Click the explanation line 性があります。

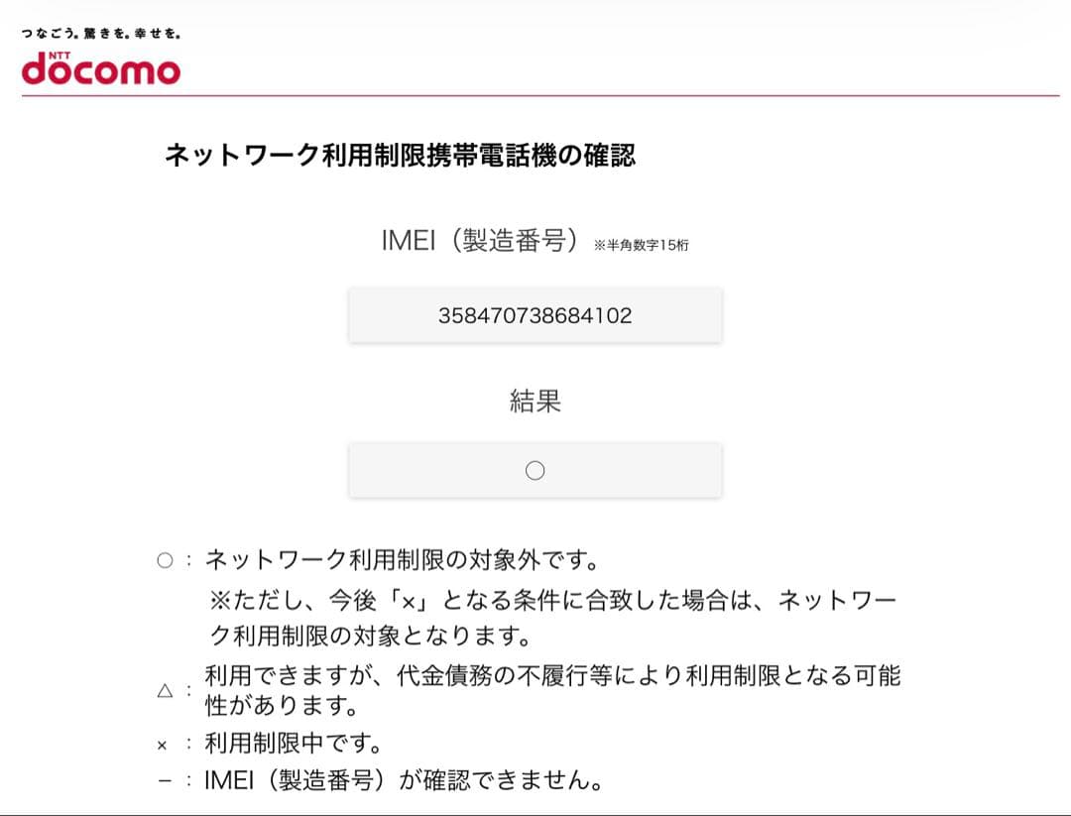[282, 707]
